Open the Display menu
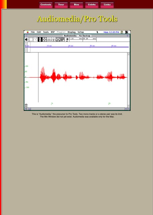The width and height of the screenshot is (153, 215). coord(72,32)
